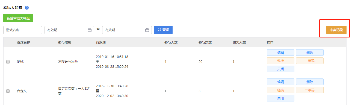Delete the 自定义 game with 删除
This screenshot has height=105, width=352.
[310, 82]
